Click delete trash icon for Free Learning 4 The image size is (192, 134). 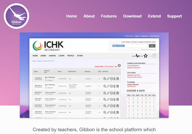114,100
